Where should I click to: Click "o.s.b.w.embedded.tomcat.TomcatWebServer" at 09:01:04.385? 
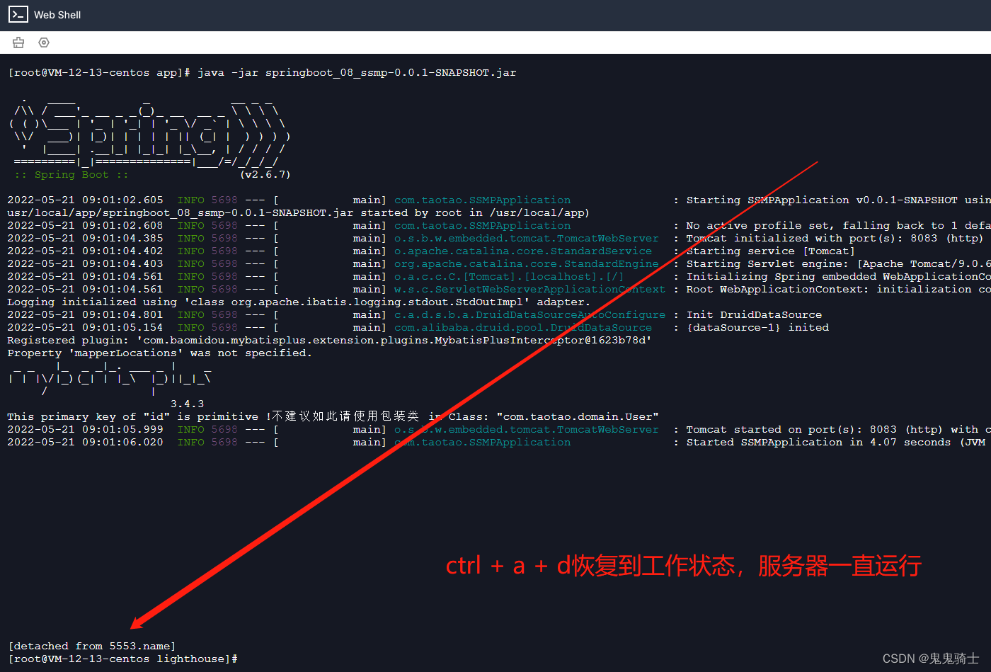526,238
